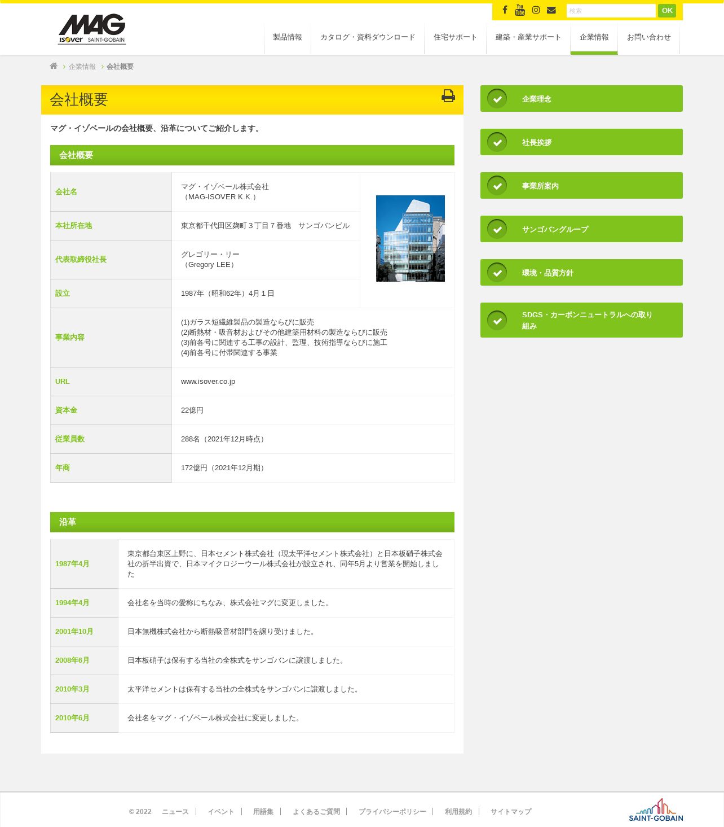Click the 1987年4月 history row label
This screenshot has width=724, height=827.
coord(72,564)
